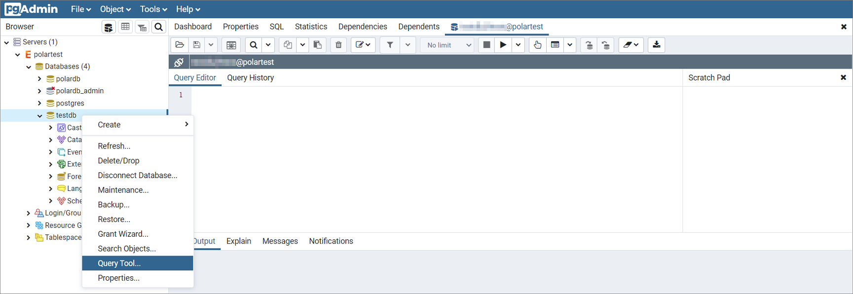Switch to the Query History tab
The height and width of the screenshot is (294, 853).
pyautogui.click(x=250, y=78)
